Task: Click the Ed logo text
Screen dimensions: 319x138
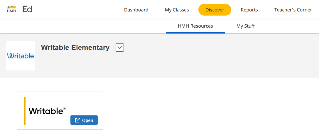Action: click(27, 9)
